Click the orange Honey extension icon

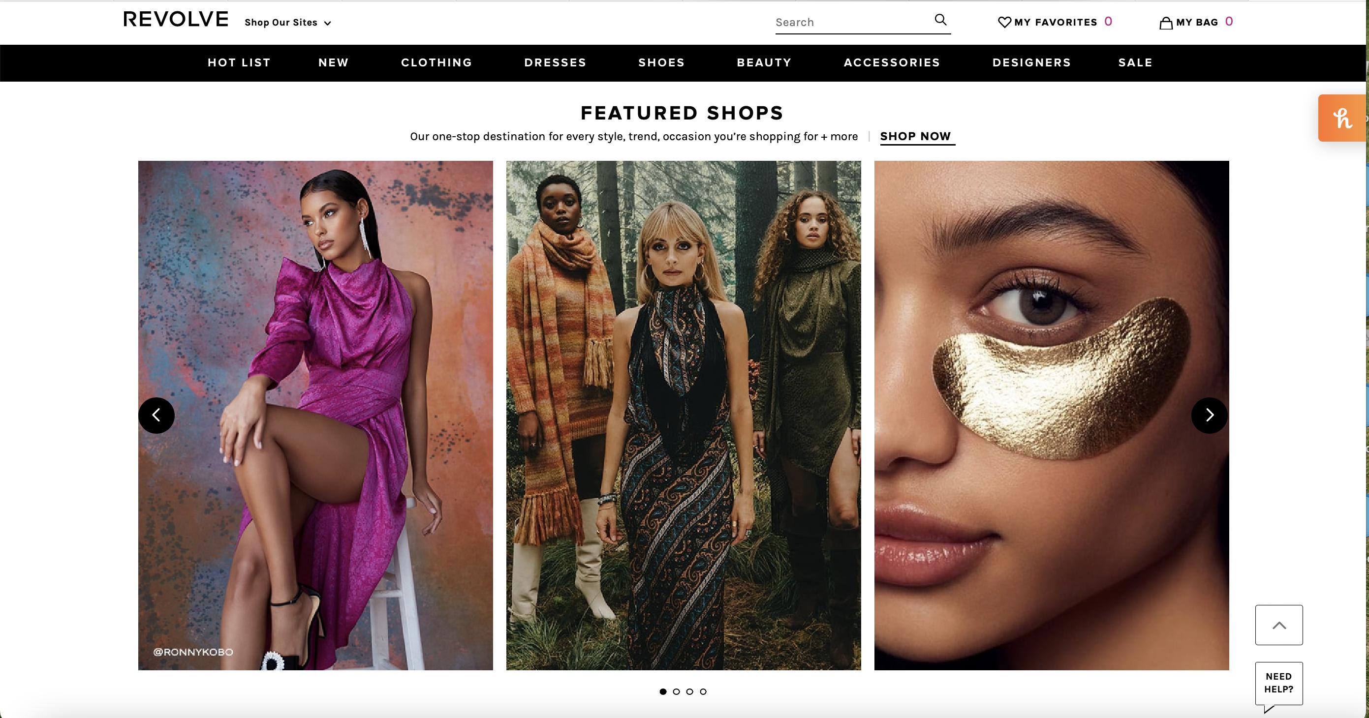tap(1342, 118)
